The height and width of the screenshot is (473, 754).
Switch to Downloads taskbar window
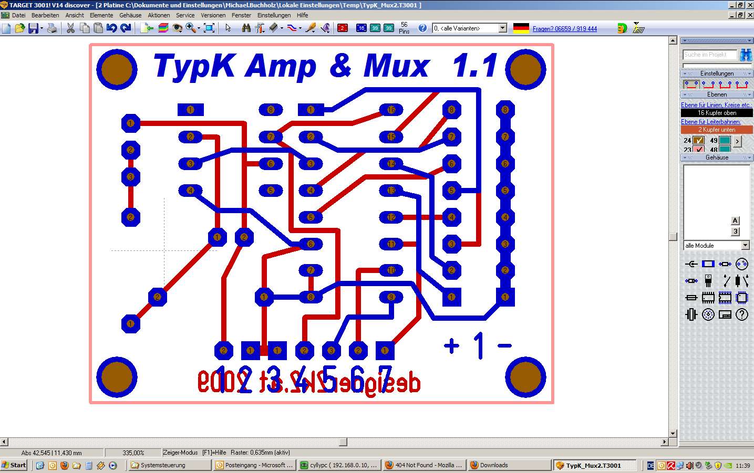(x=509, y=465)
